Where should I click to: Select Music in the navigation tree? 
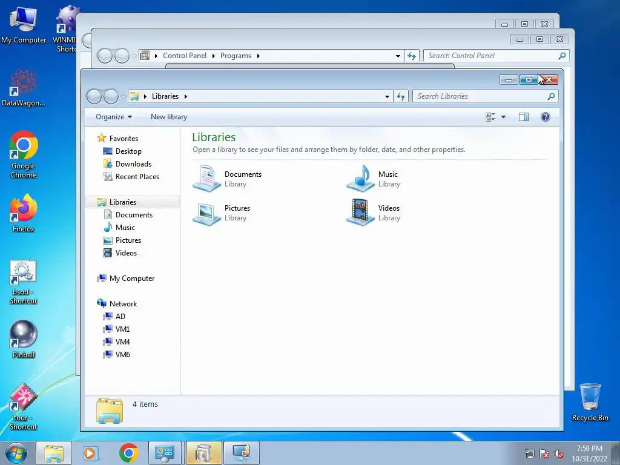coord(125,228)
